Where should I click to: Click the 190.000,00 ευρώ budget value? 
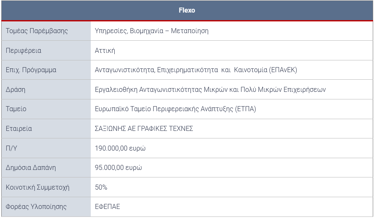[120, 148]
